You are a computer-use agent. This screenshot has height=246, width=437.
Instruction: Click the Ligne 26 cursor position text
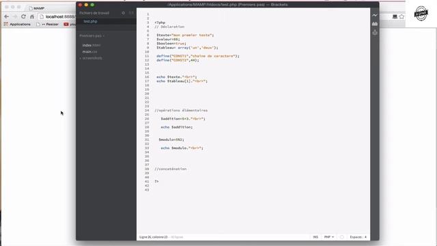[x=153, y=237]
